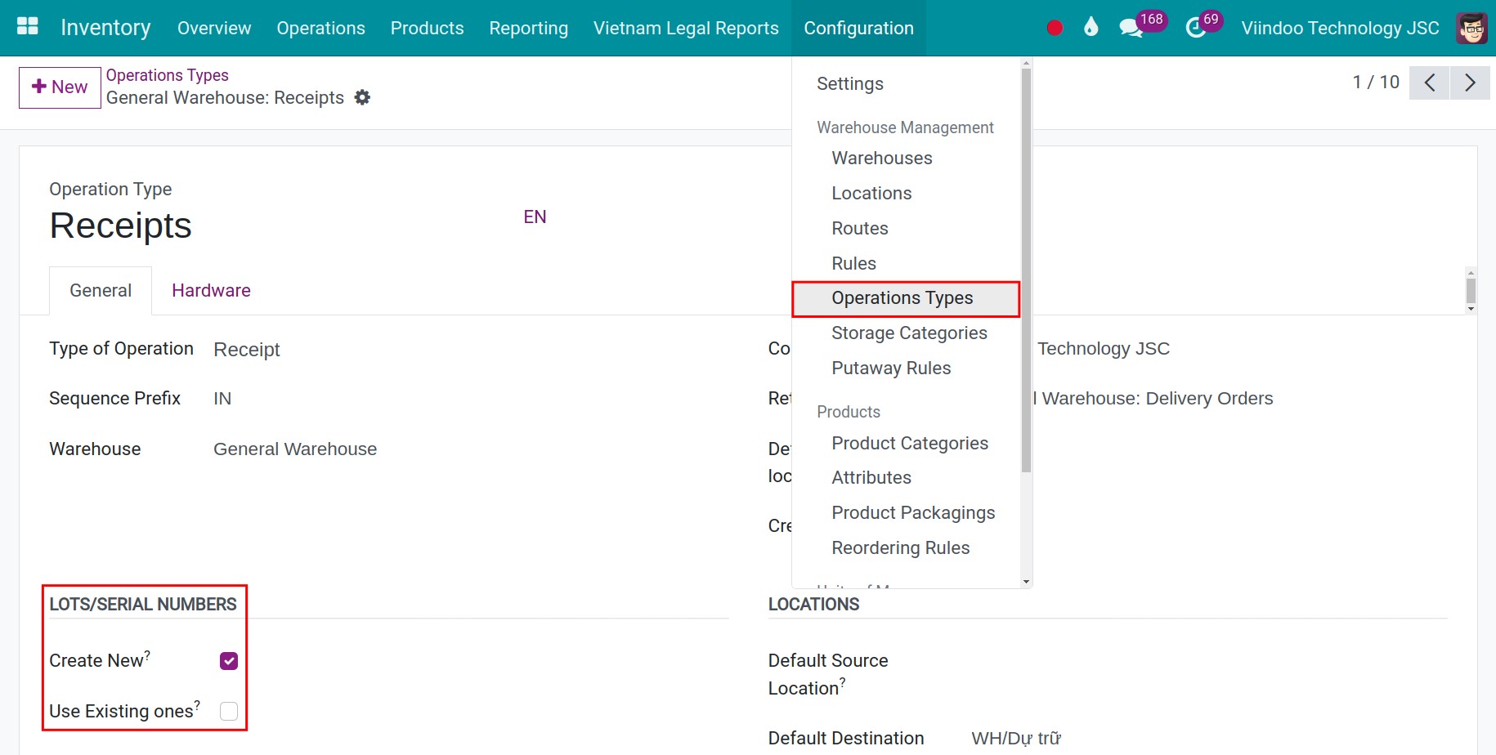Choose Rules from dropdown
The width and height of the screenshot is (1496, 755).
click(853, 264)
